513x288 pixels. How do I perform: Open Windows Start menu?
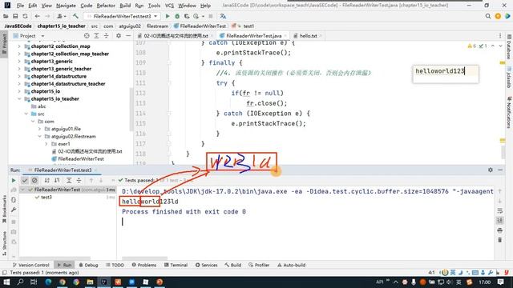[x=6, y=282]
